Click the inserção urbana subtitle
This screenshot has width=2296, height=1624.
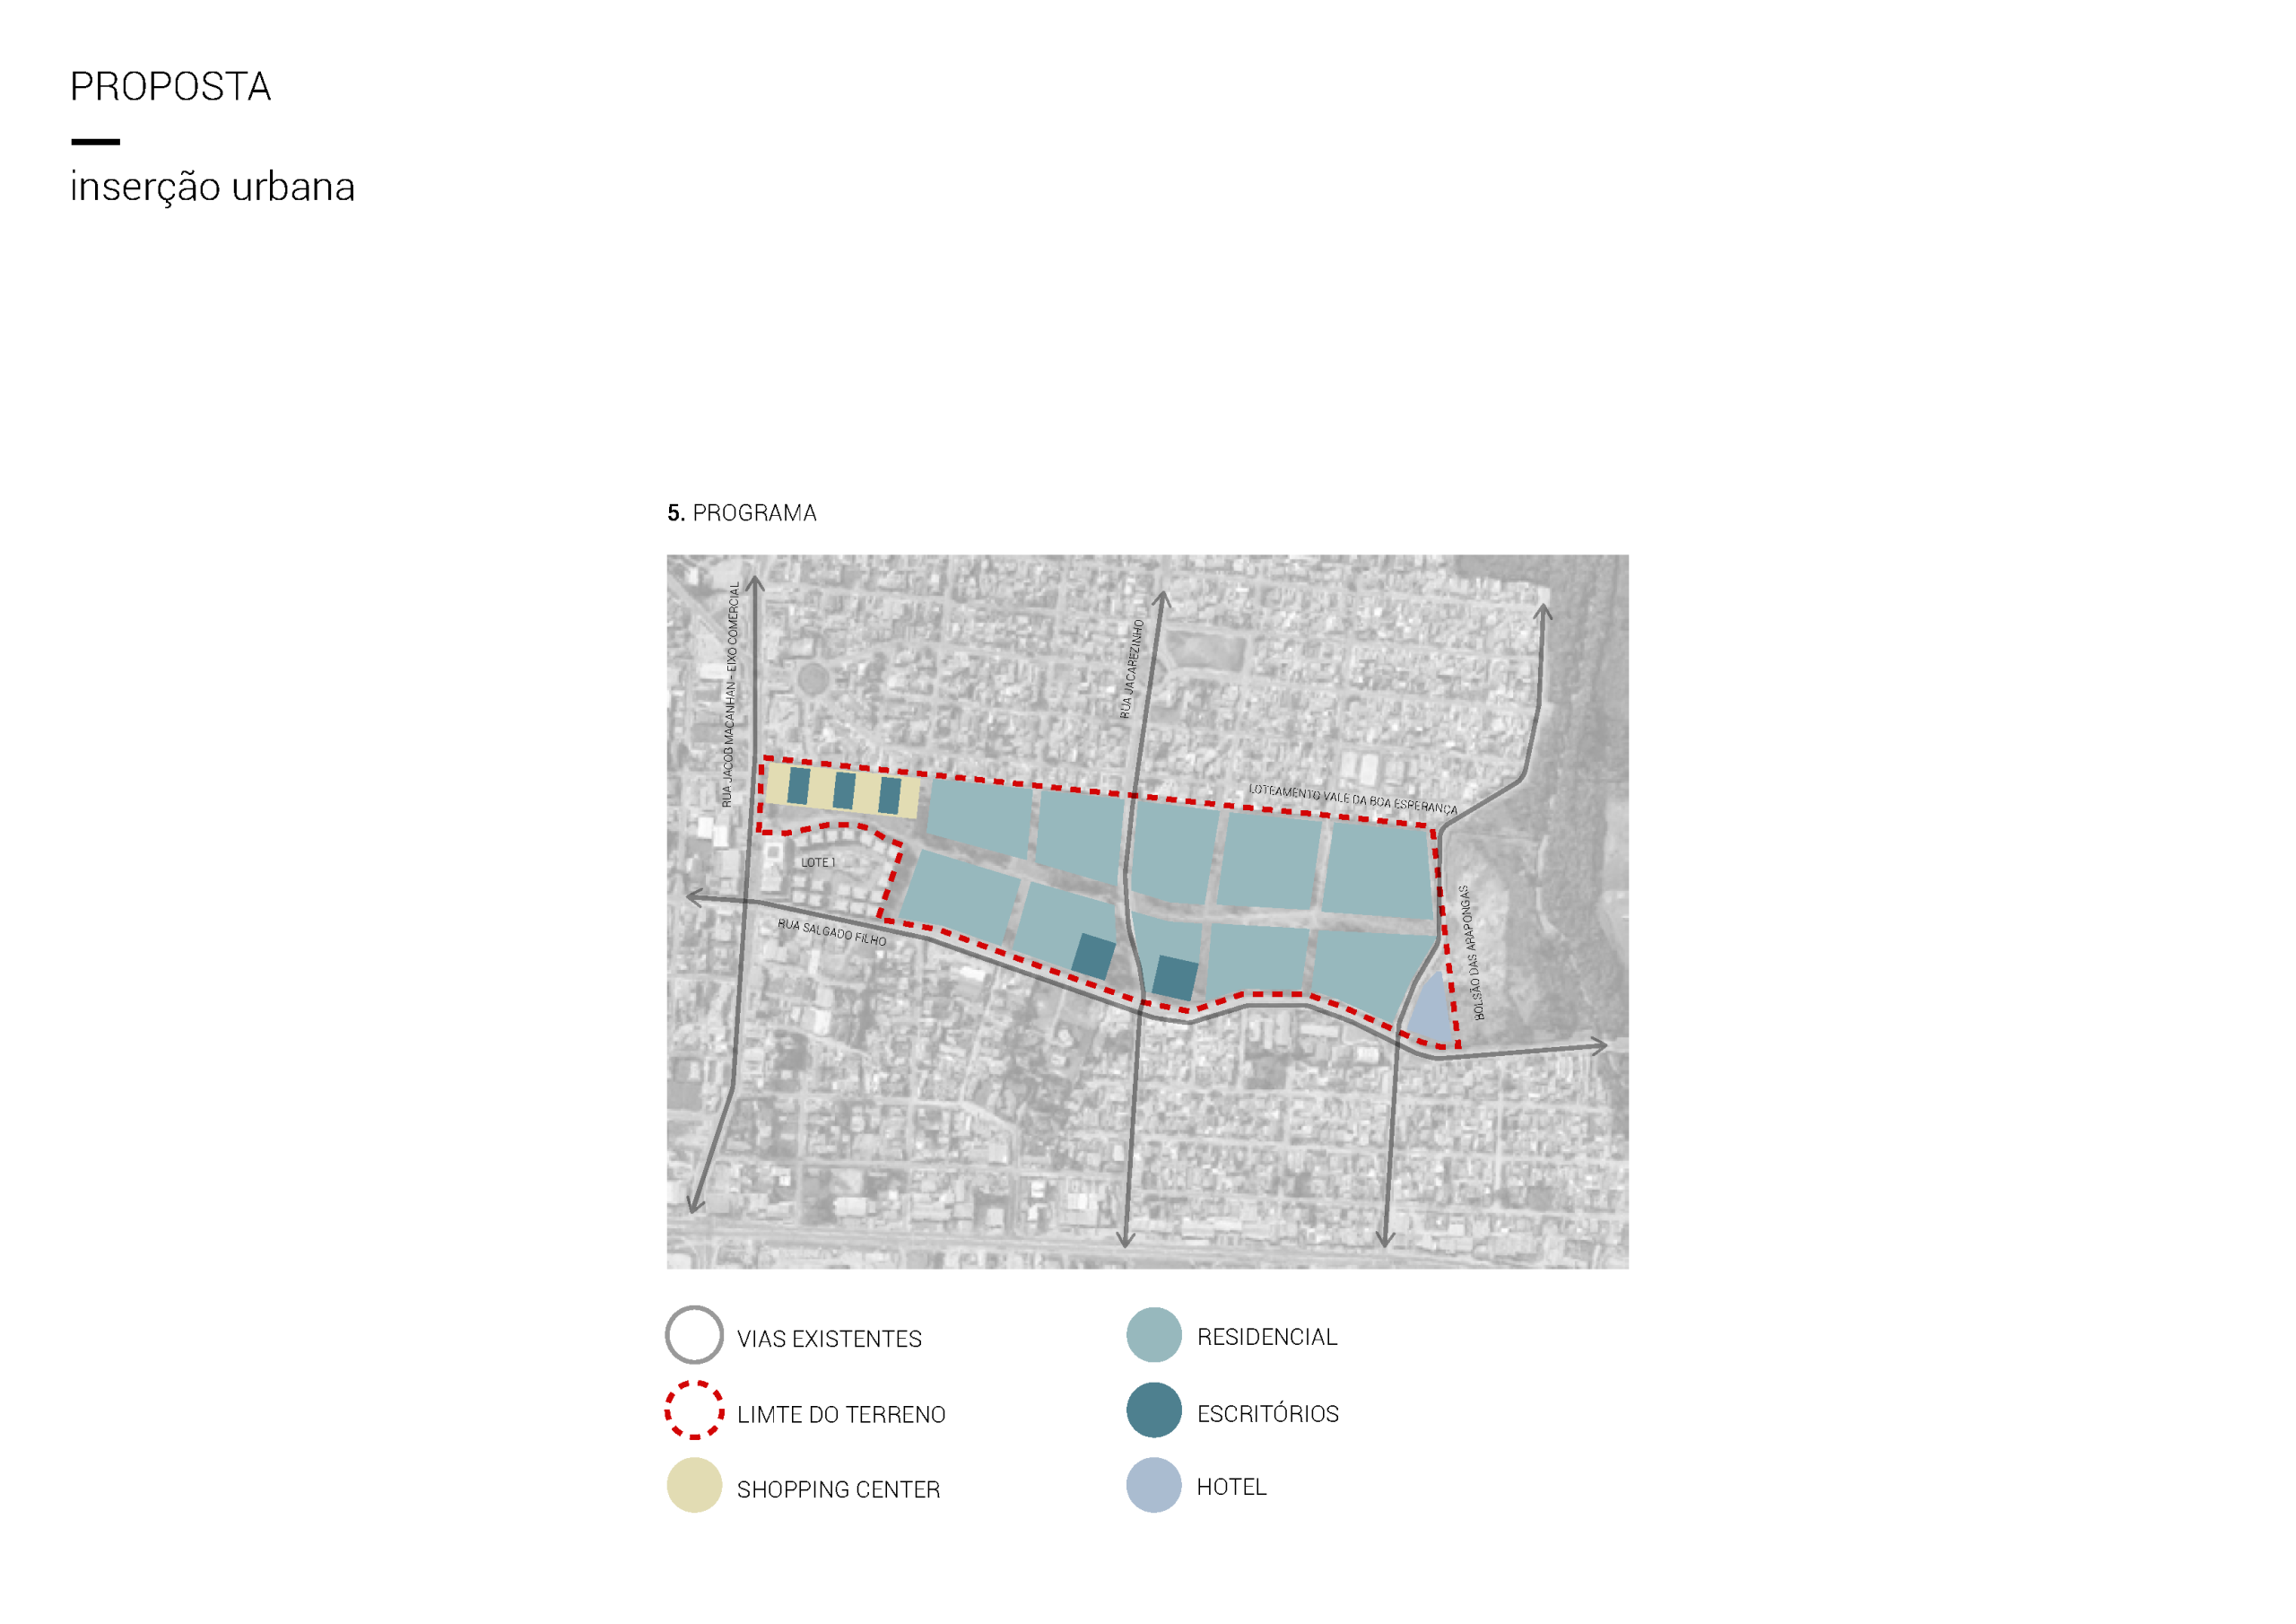[212, 188]
